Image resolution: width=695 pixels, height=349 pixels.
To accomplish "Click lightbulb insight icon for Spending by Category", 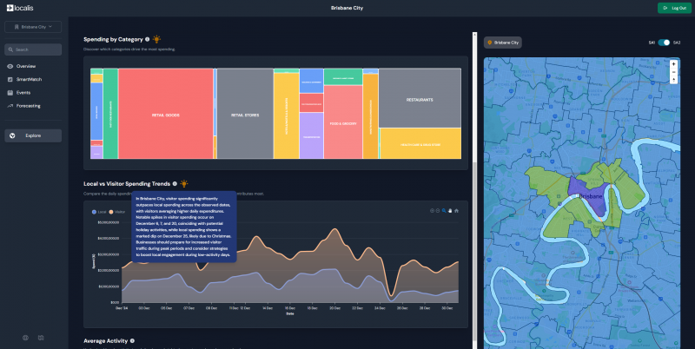I will (156, 39).
